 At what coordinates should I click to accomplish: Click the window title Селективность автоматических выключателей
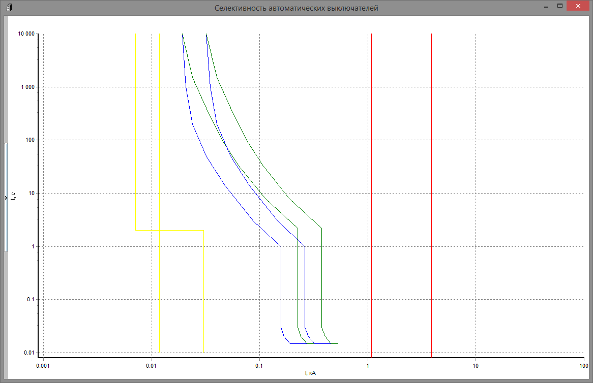[x=296, y=8]
